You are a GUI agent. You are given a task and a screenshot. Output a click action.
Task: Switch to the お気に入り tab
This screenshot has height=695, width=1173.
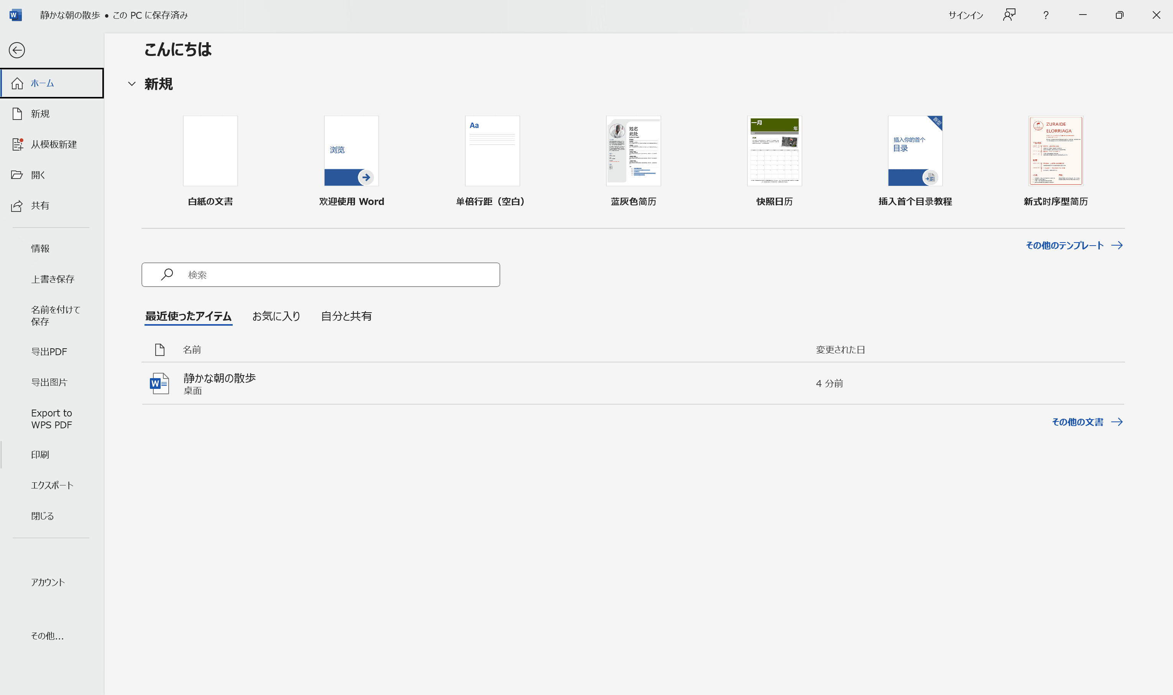pos(276,316)
